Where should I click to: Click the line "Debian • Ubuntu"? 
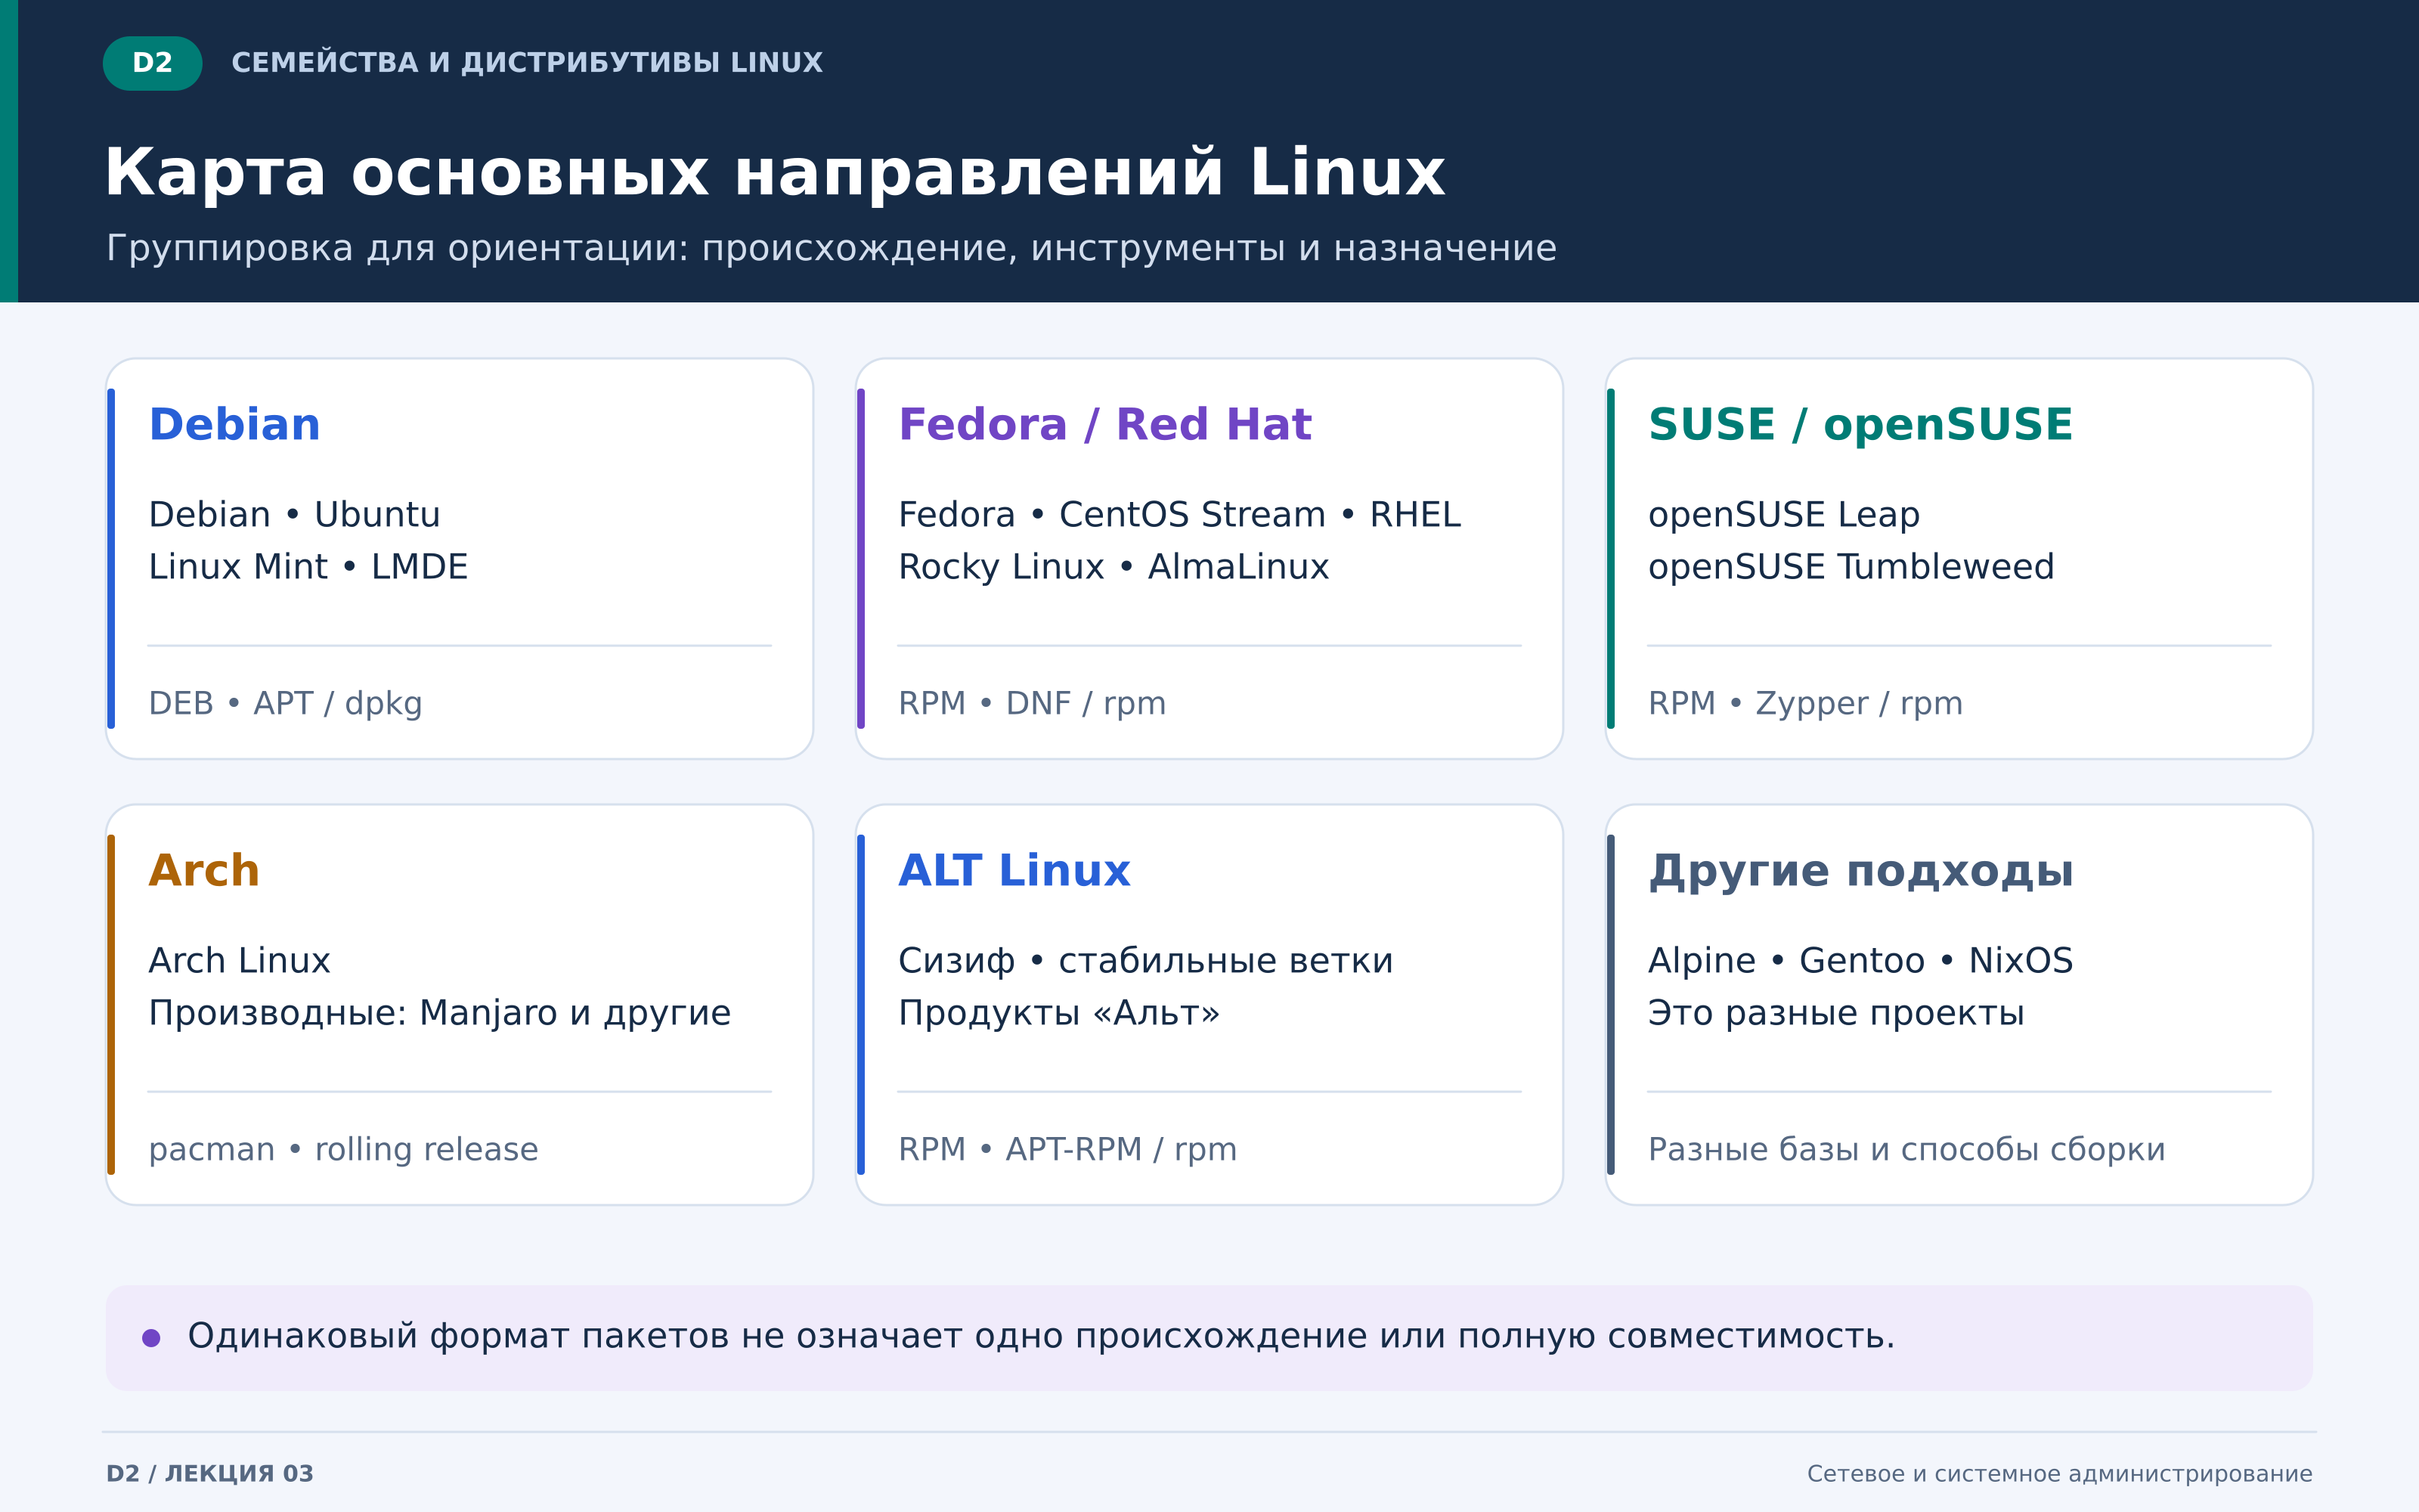[x=294, y=514]
